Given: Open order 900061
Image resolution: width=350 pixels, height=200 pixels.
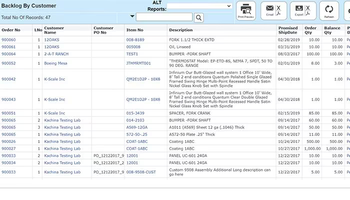Looking at the screenshot, I should pyautogui.click(x=8, y=47).
